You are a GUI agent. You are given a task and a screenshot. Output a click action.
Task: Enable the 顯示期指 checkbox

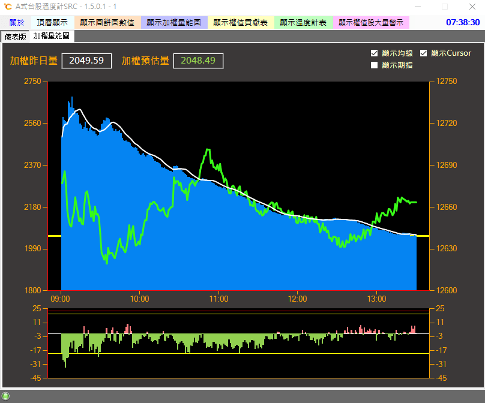pyautogui.click(x=375, y=65)
